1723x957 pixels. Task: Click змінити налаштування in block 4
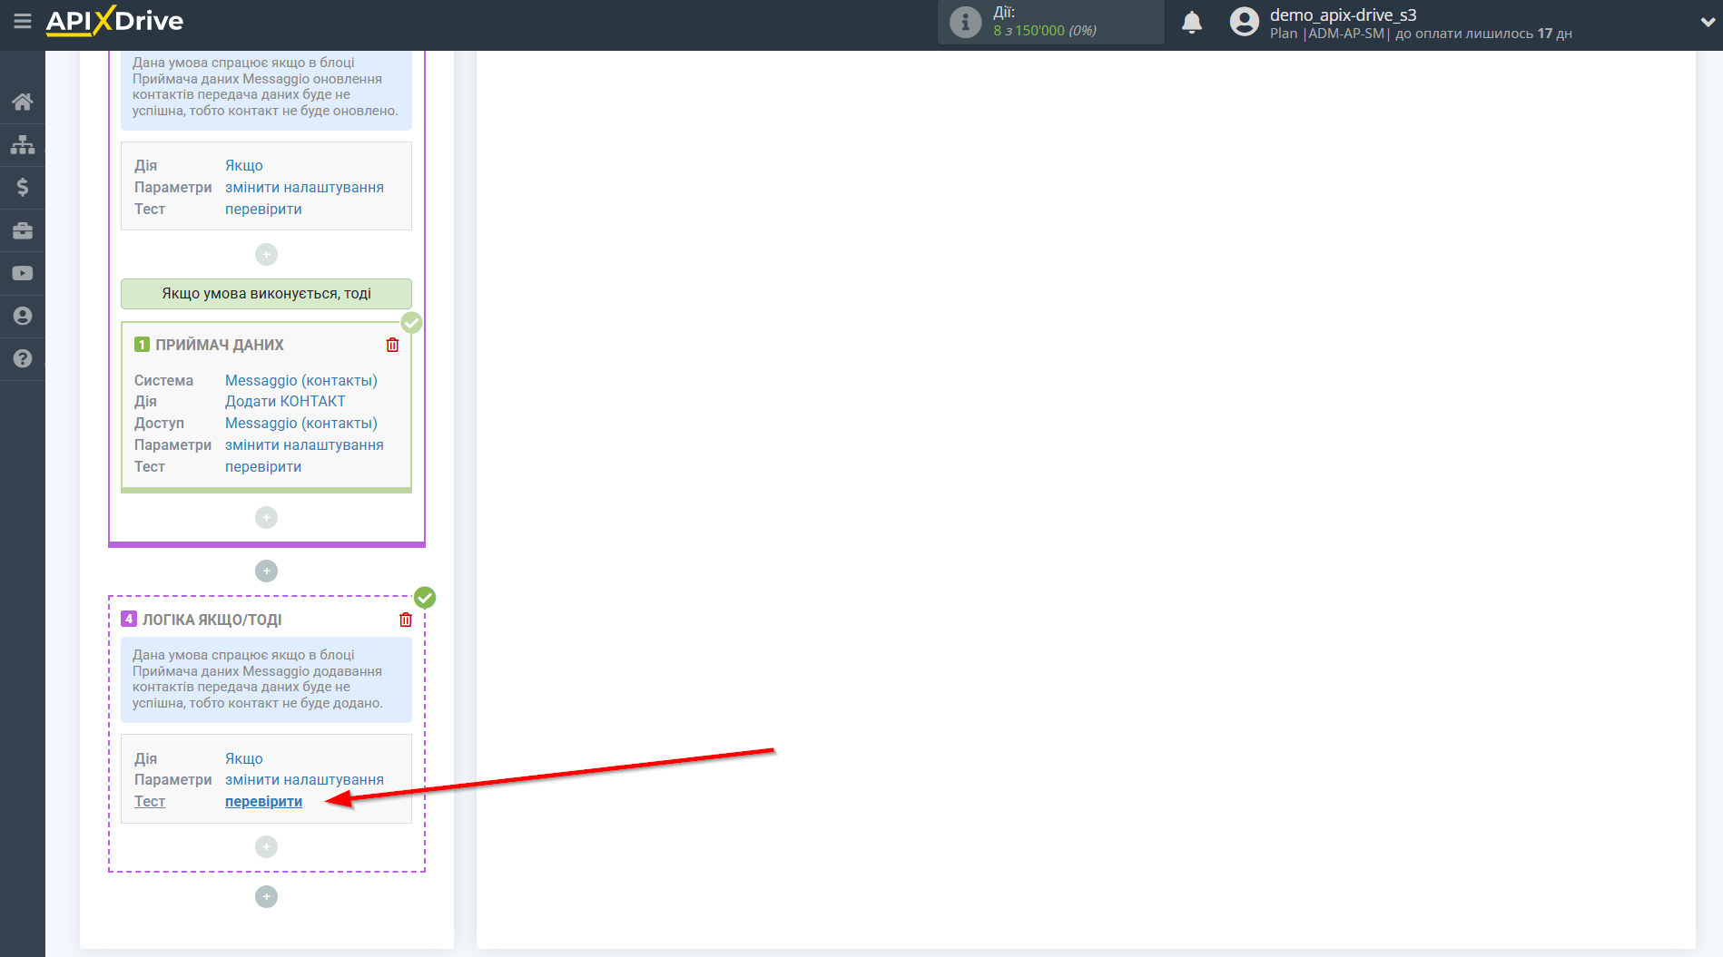click(304, 780)
